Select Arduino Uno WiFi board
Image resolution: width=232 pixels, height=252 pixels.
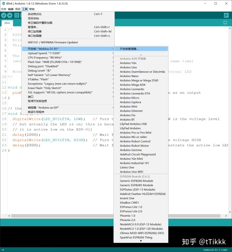point(141,172)
